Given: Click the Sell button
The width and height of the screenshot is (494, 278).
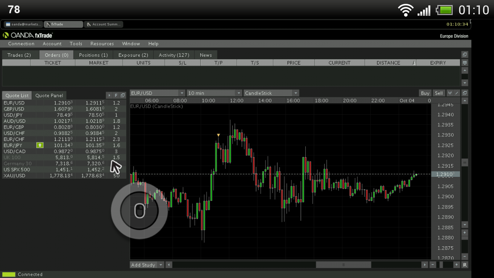Looking at the screenshot, I should 439,93.
